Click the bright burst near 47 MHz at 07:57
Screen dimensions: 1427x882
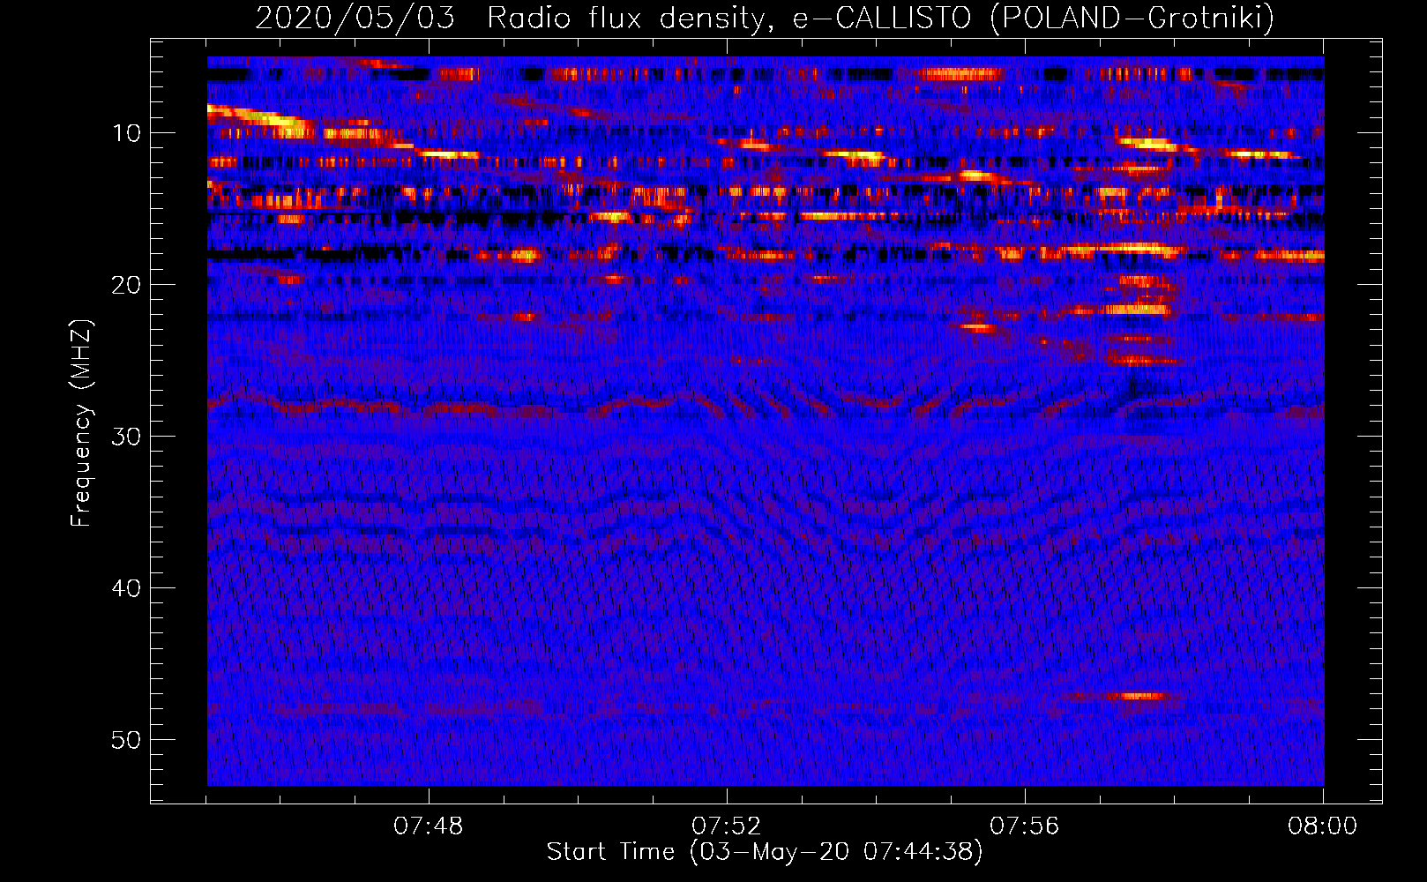point(1138,696)
